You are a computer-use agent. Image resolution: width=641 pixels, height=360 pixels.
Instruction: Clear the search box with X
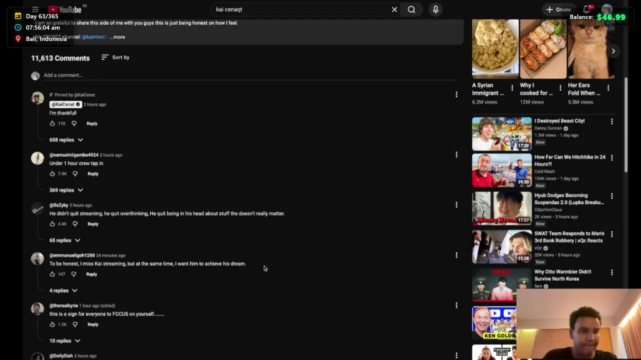point(394,9)
